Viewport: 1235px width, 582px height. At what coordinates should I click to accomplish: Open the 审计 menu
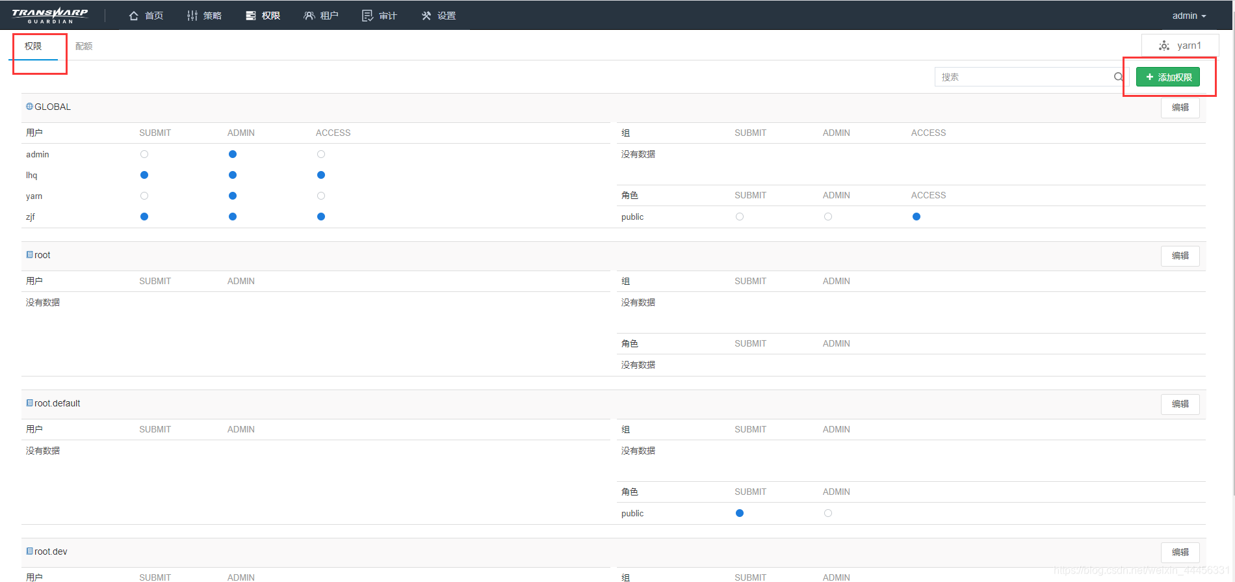(380, 16)
